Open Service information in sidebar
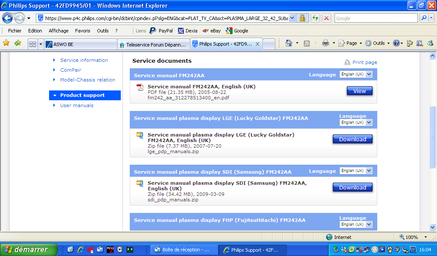 pos(84,60)
